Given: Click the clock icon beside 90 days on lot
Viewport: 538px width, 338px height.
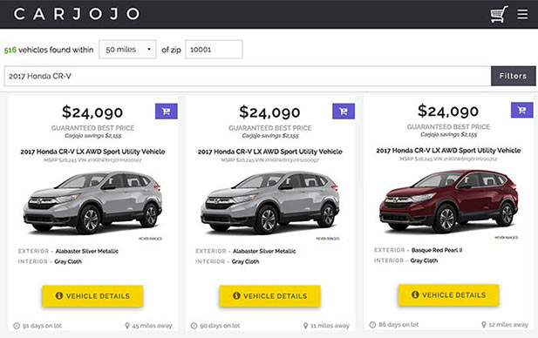Looking at the screenshot, I should click(194, 326).
